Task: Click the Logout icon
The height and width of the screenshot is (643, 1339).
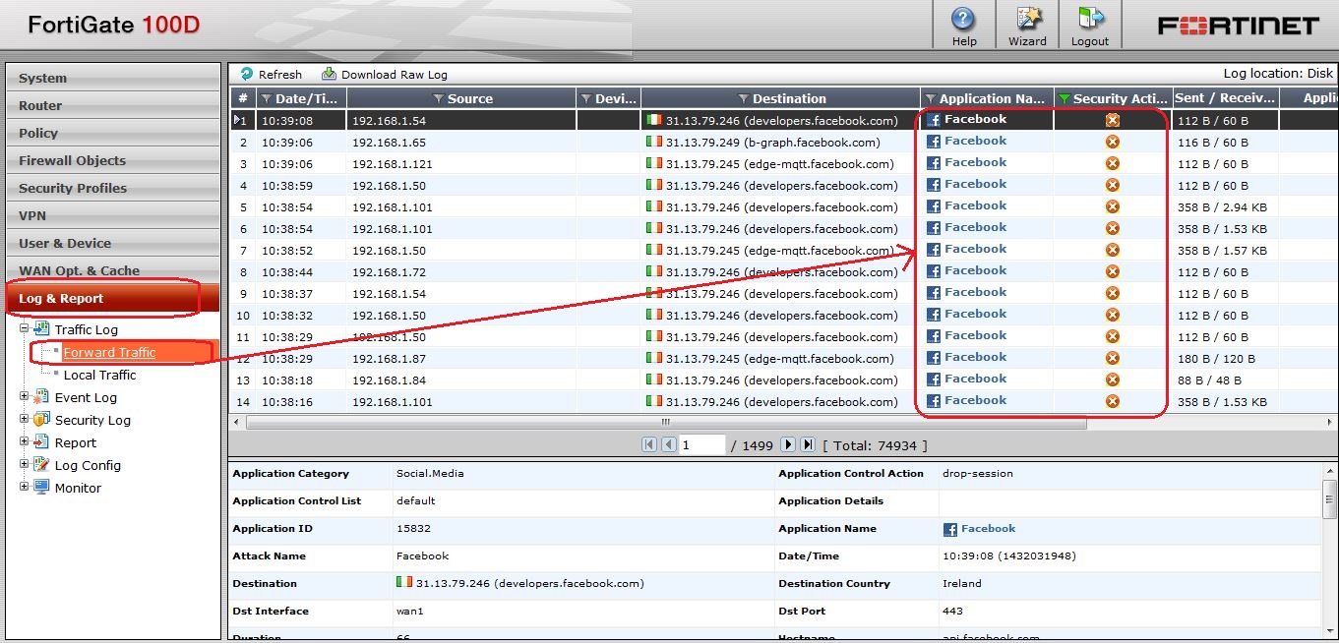Action: pyautogui.click(x=1089, y=20)
